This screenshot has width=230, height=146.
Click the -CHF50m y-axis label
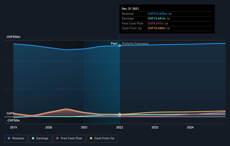click(x=13, y=120)
